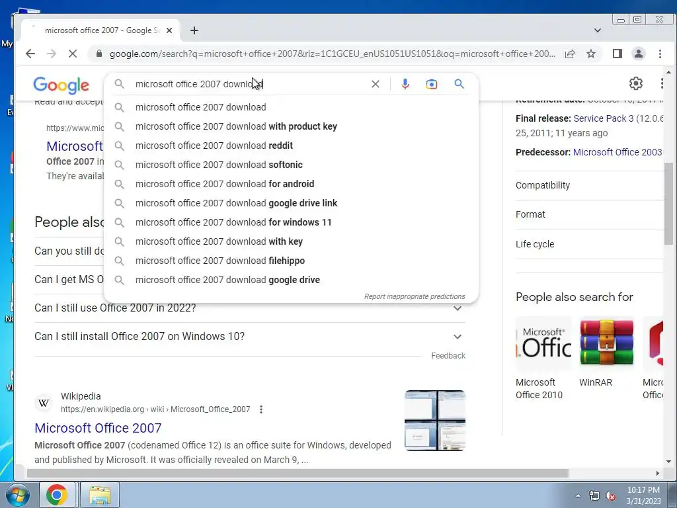Expand the Format section
677x508 pixels.
click(589, 215)
